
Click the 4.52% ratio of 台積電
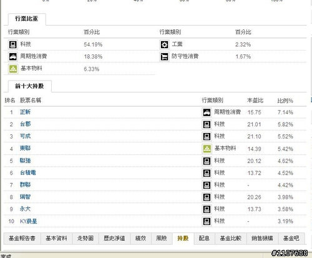[285, 173]
